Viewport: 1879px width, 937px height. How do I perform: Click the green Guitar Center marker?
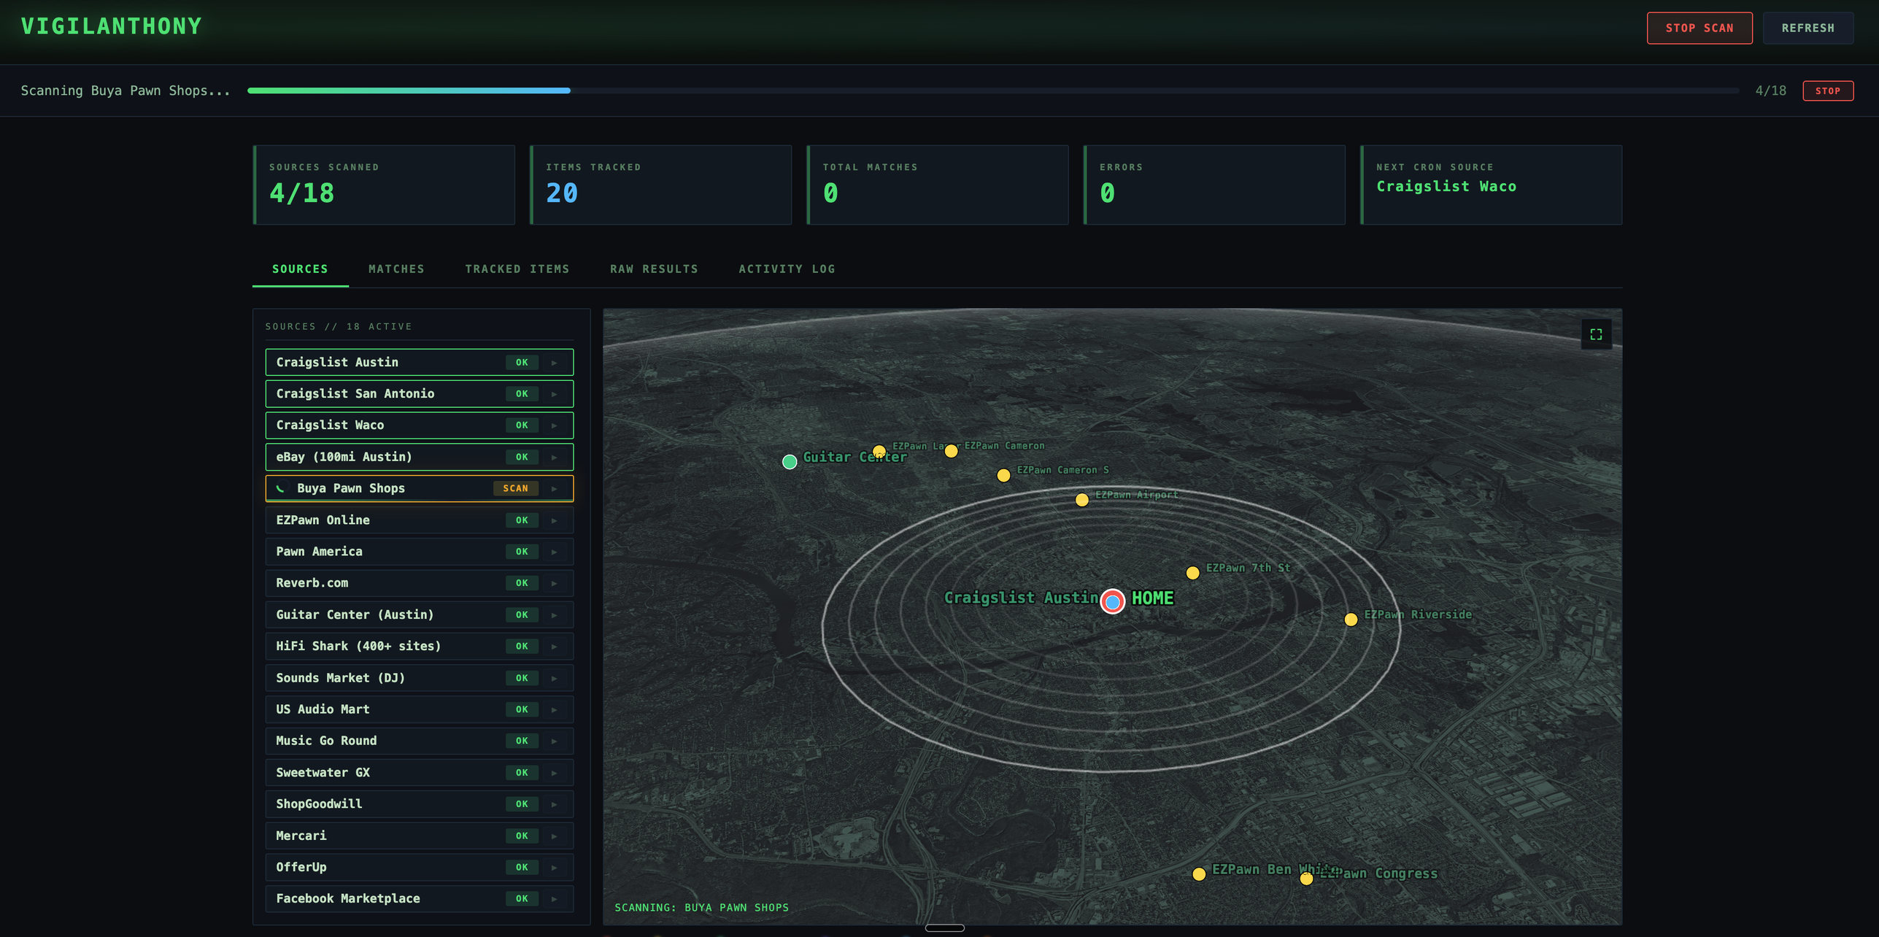tap(790, 461)
